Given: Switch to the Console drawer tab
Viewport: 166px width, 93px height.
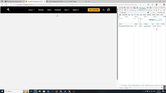Looking at the screenshot, I should pos(121,88).
